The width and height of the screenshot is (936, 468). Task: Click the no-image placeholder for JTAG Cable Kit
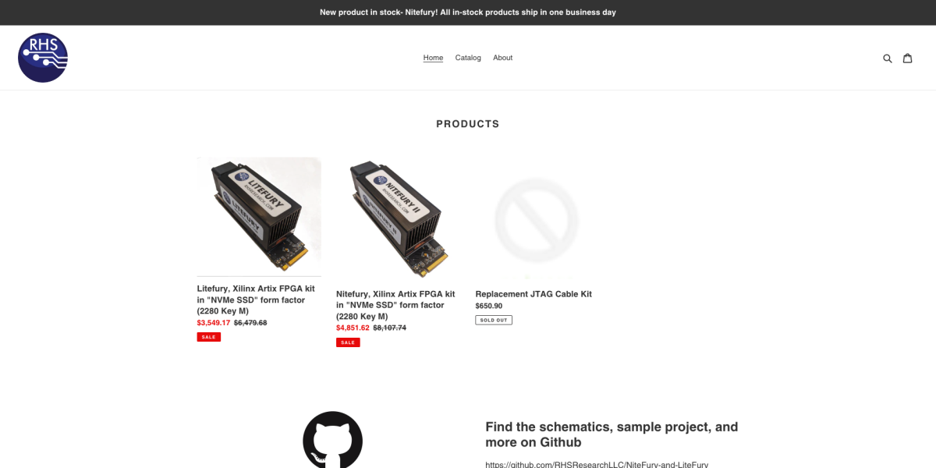click(537, 219)
